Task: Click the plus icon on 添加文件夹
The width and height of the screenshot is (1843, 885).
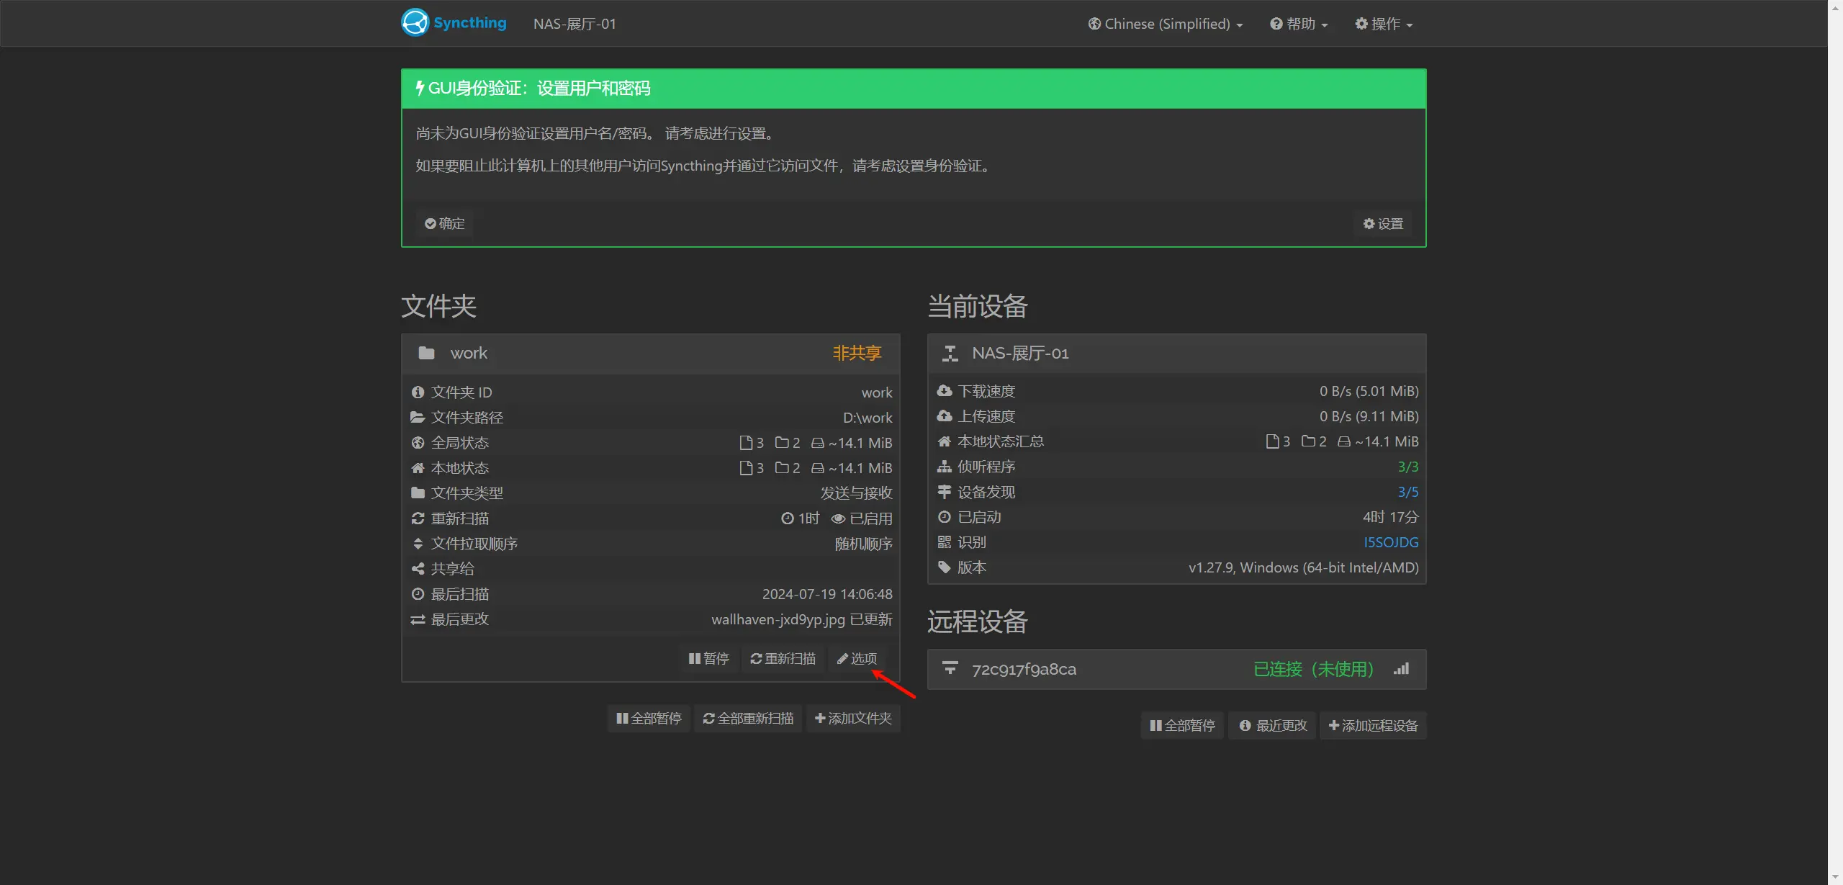Action: click(819, 718)
